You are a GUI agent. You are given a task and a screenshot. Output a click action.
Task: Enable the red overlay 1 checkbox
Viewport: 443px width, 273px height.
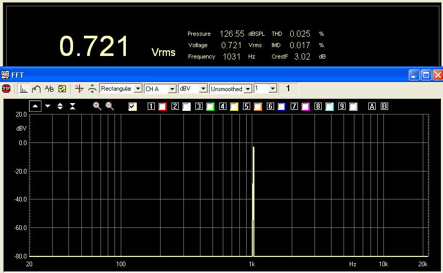pyautogui.click(x=162, y=107)
